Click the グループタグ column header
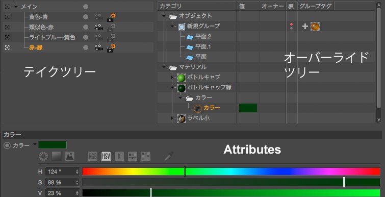 tap(316, 7)
